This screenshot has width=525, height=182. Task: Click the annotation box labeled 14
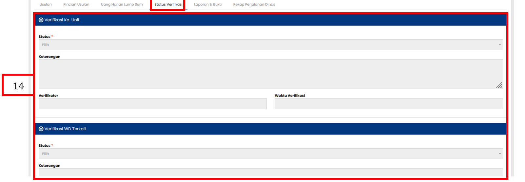[x=18, y=85]
